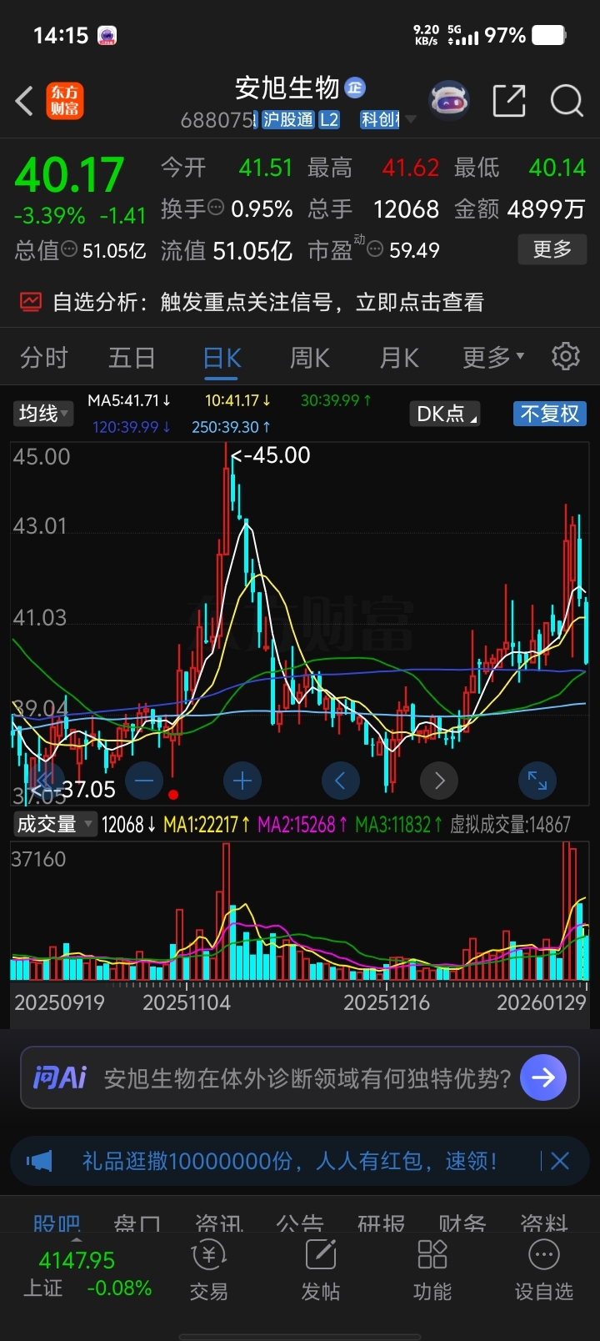The height and width of the screenshot is (1341, 600).
Task: Tap the 自选分析 chart icon
Action: pyautogui.click(x=31, y=301)
